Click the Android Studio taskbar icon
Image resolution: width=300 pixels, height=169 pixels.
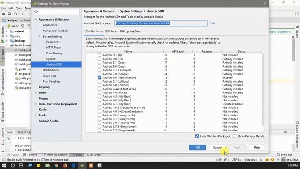[82, 165]
